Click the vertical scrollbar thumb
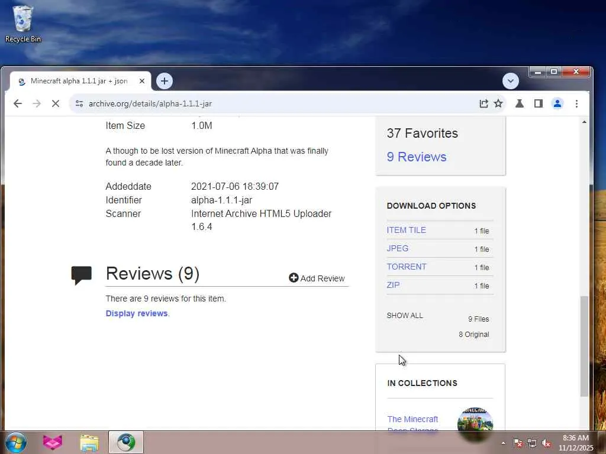This screenshot has width=606, height=454. click(584, 346)
